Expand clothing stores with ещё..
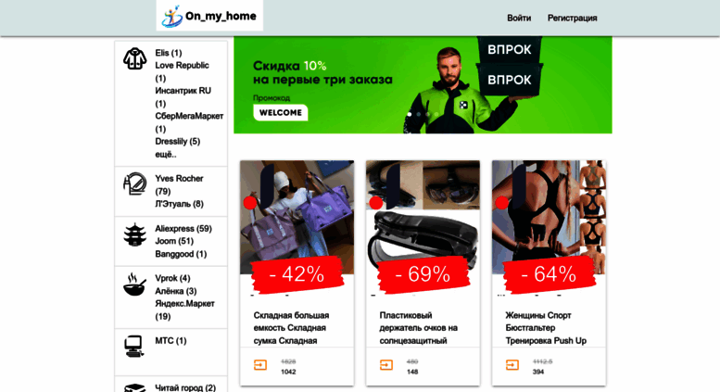This screenshot has width=720, height=392. click(165, 154)
